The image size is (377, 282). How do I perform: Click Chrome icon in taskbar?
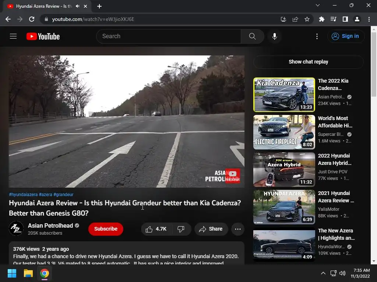45,273
